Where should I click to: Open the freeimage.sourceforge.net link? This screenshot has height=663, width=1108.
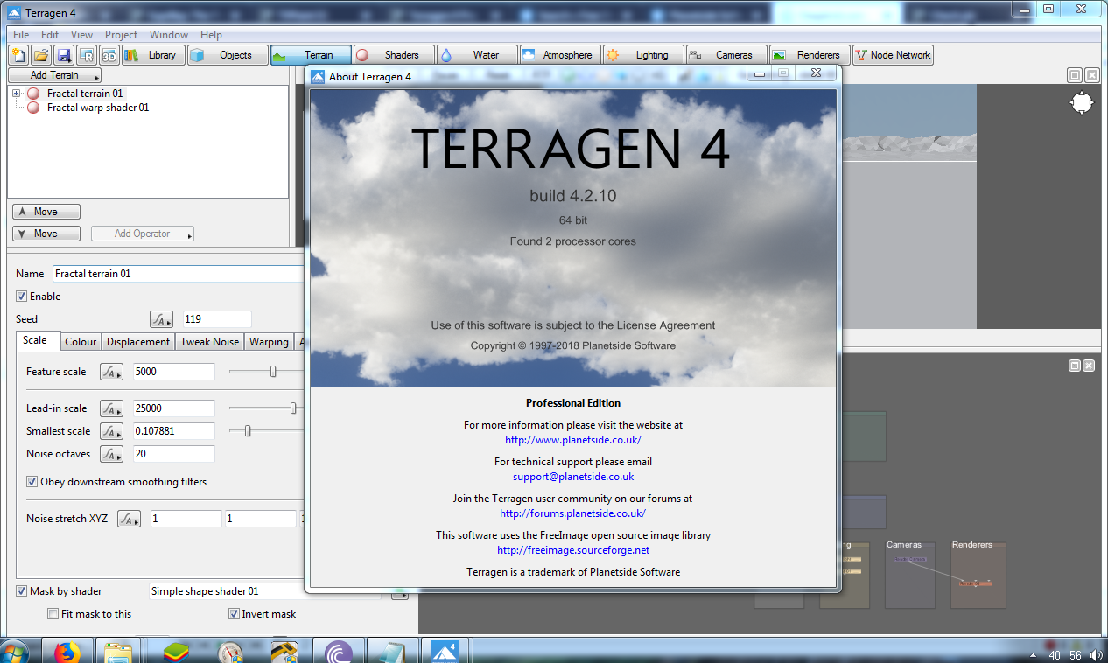[x=573, y=550]
